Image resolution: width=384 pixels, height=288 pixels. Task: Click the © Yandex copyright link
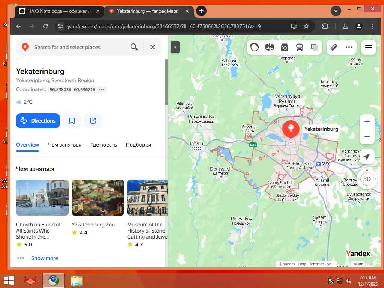(287, 264)
